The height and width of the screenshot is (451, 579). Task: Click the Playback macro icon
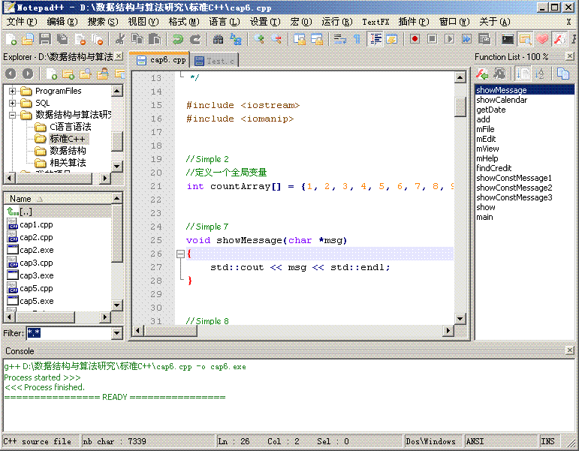click(x=449, y=39)
